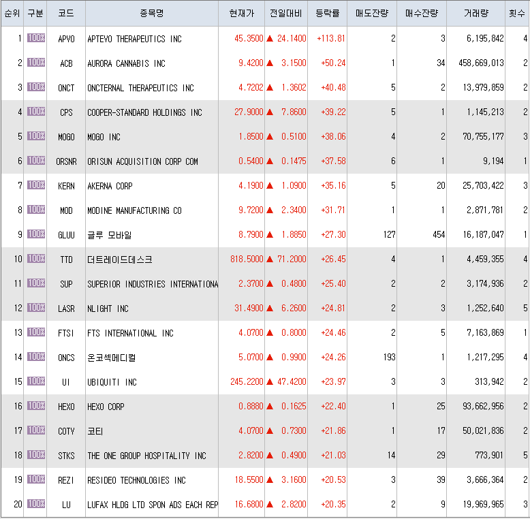This screenshot has height=519, width=530.
Task: Select 코티 stock name
Action: tap(95, 431)
